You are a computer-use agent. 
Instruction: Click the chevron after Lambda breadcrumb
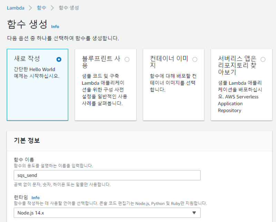tap(30, 8)
